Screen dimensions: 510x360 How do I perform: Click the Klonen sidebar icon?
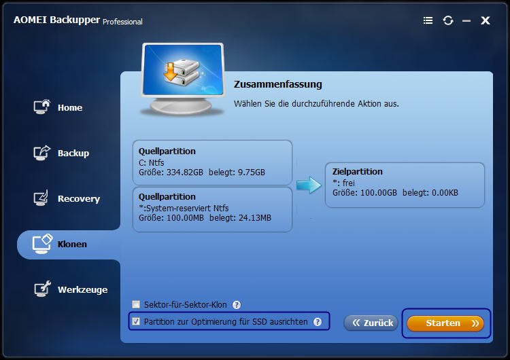pos(42,244)
